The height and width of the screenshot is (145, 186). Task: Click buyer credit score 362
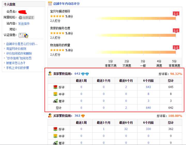click(x=77, y=116)
